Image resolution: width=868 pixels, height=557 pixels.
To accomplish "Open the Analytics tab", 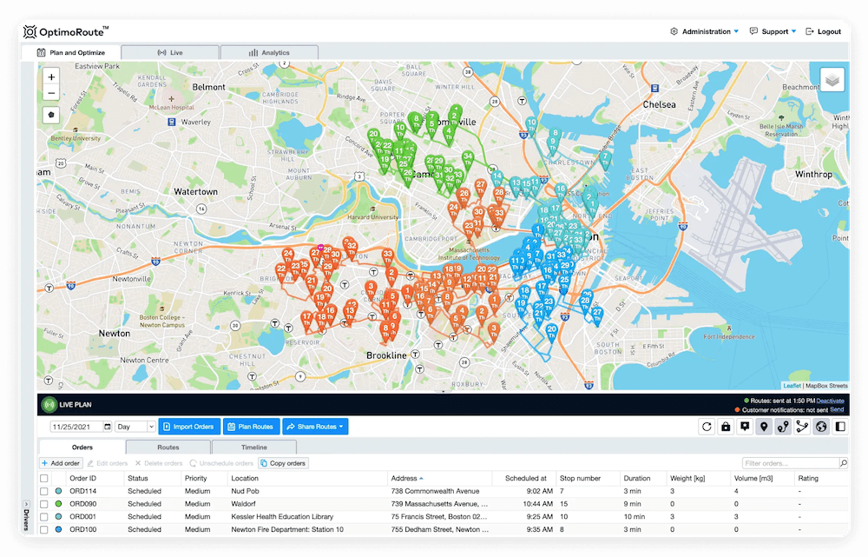I will click(269, 51).
